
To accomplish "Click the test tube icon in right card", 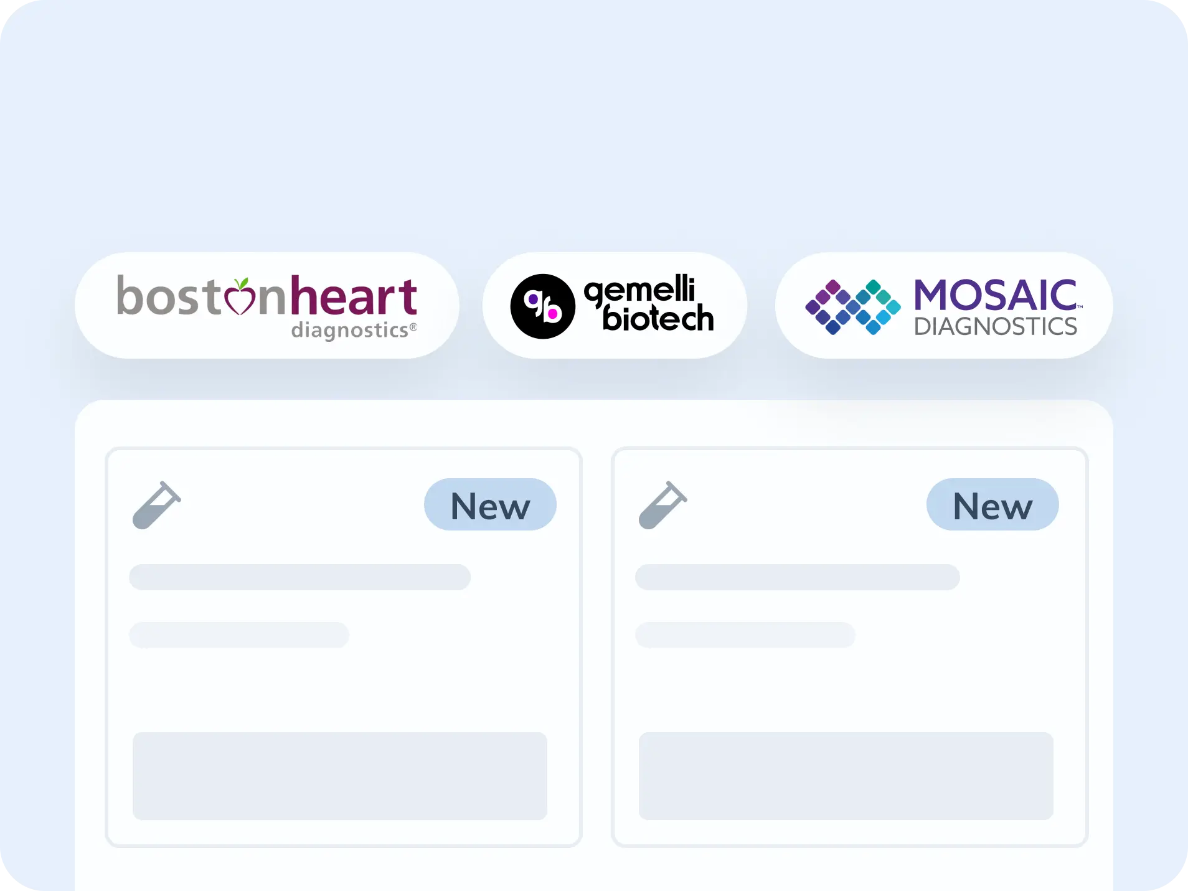I will point(663,505).
